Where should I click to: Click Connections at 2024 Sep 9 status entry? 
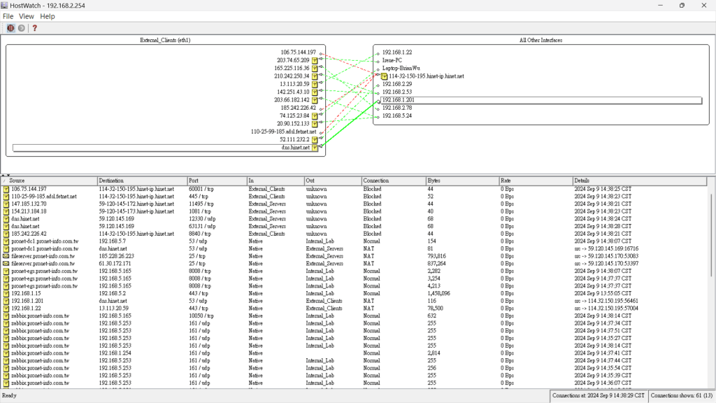pyautogui.click(x=599, y=396)
